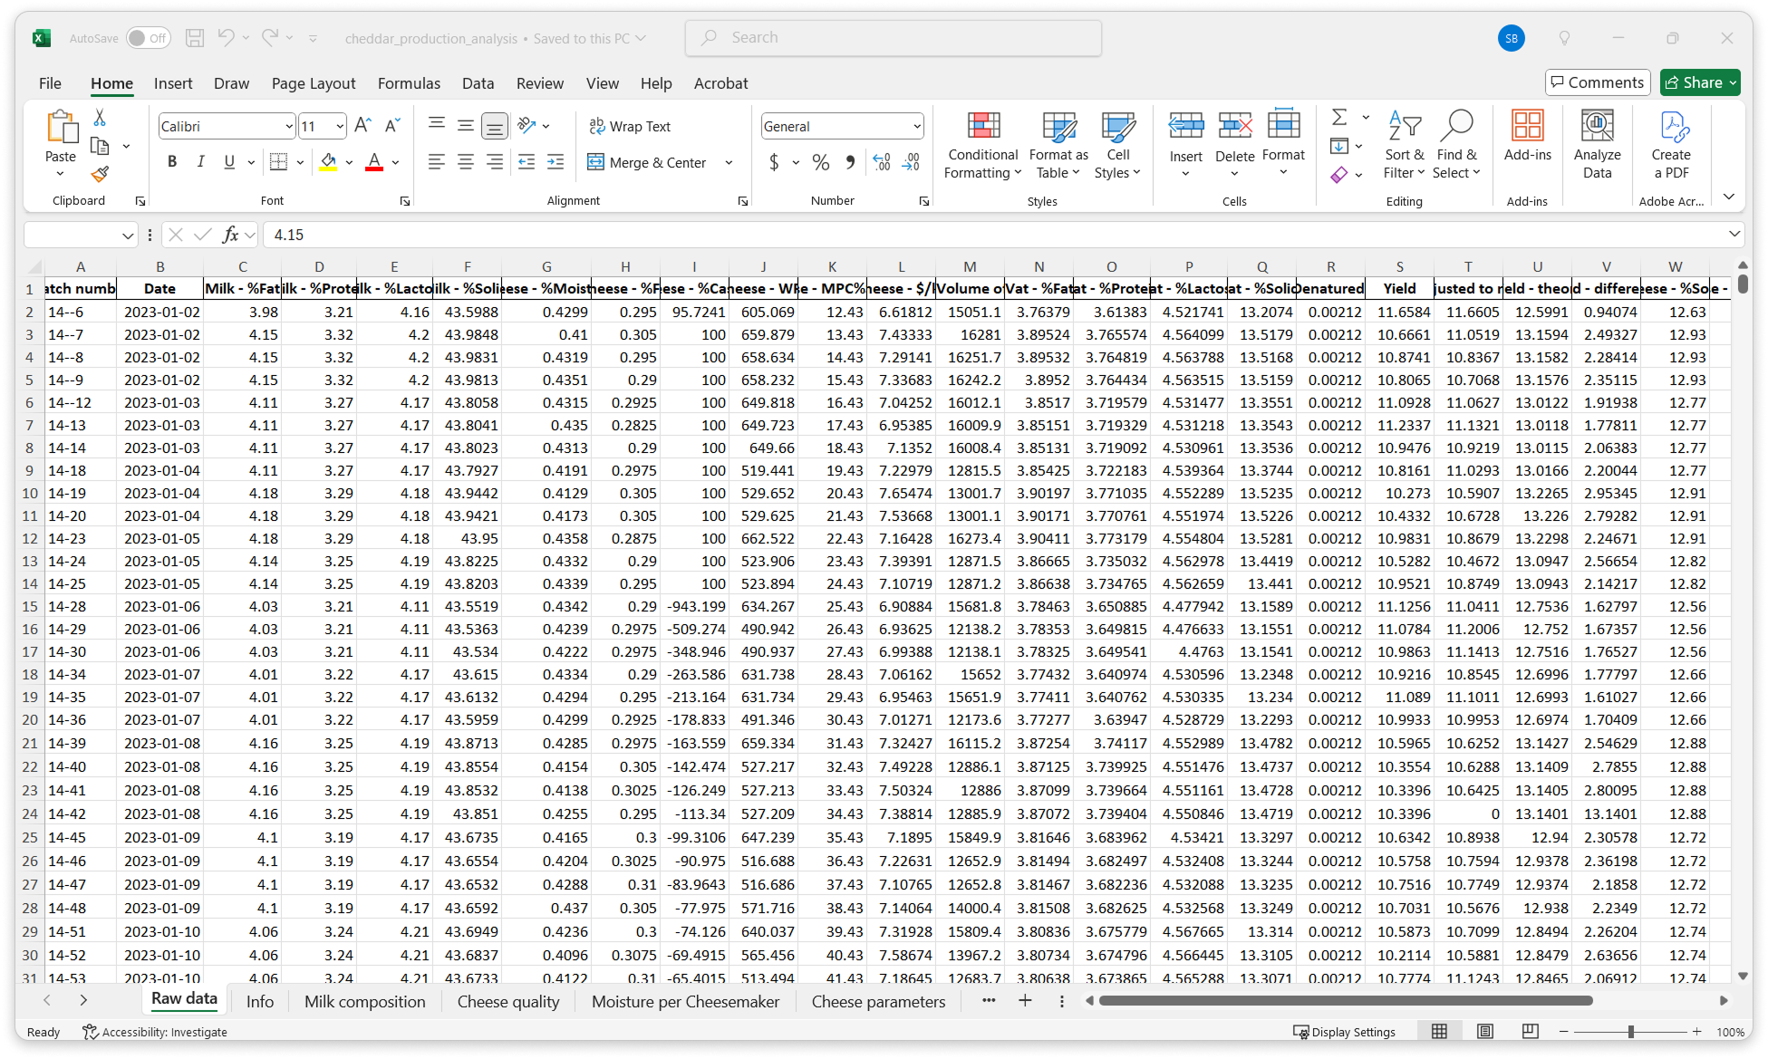The height and width of the screenshot is (1059, 1768).
Task: Click the Search box in title bar
Action: (893, 38)
